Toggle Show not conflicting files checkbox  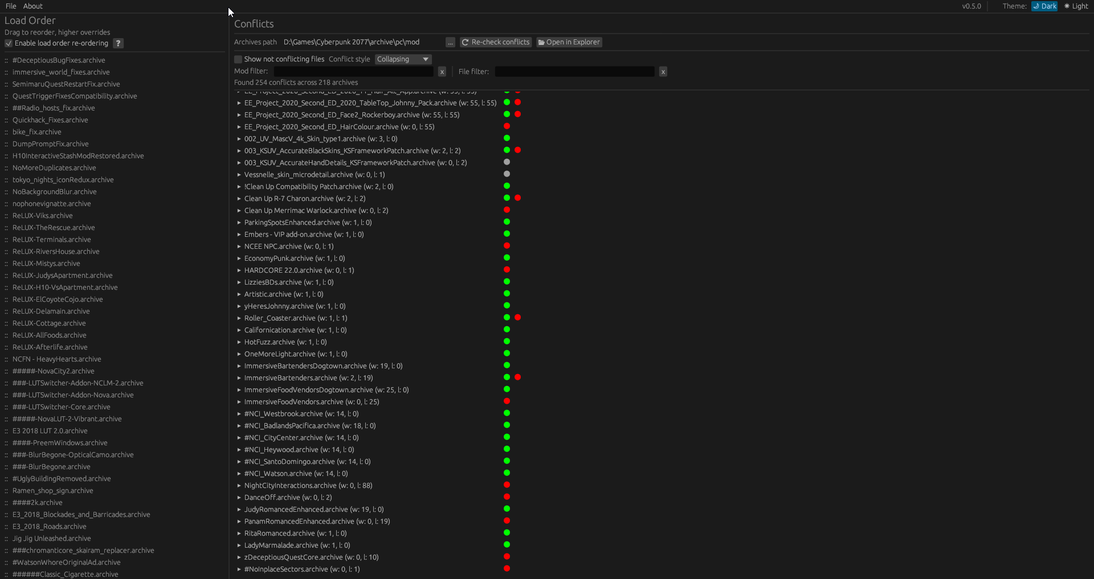238,59
